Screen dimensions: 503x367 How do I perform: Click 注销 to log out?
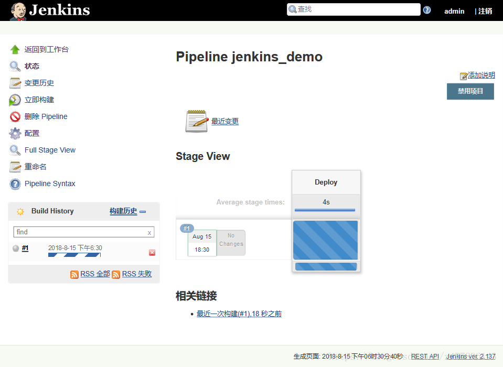tap(485, 11)
